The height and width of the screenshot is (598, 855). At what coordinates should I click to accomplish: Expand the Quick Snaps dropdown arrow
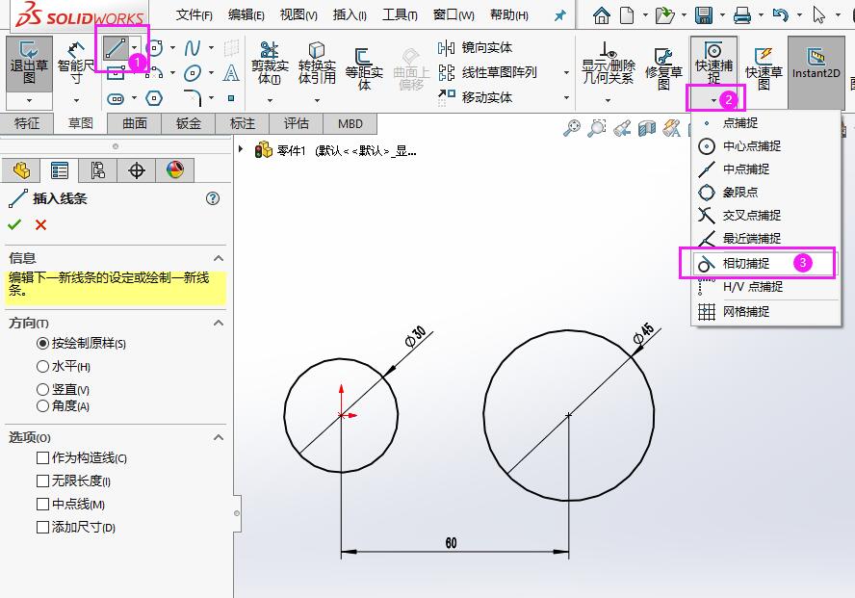tap(712, 98)
